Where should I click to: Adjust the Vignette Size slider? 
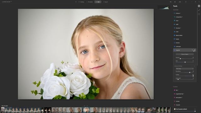[185, 62]
